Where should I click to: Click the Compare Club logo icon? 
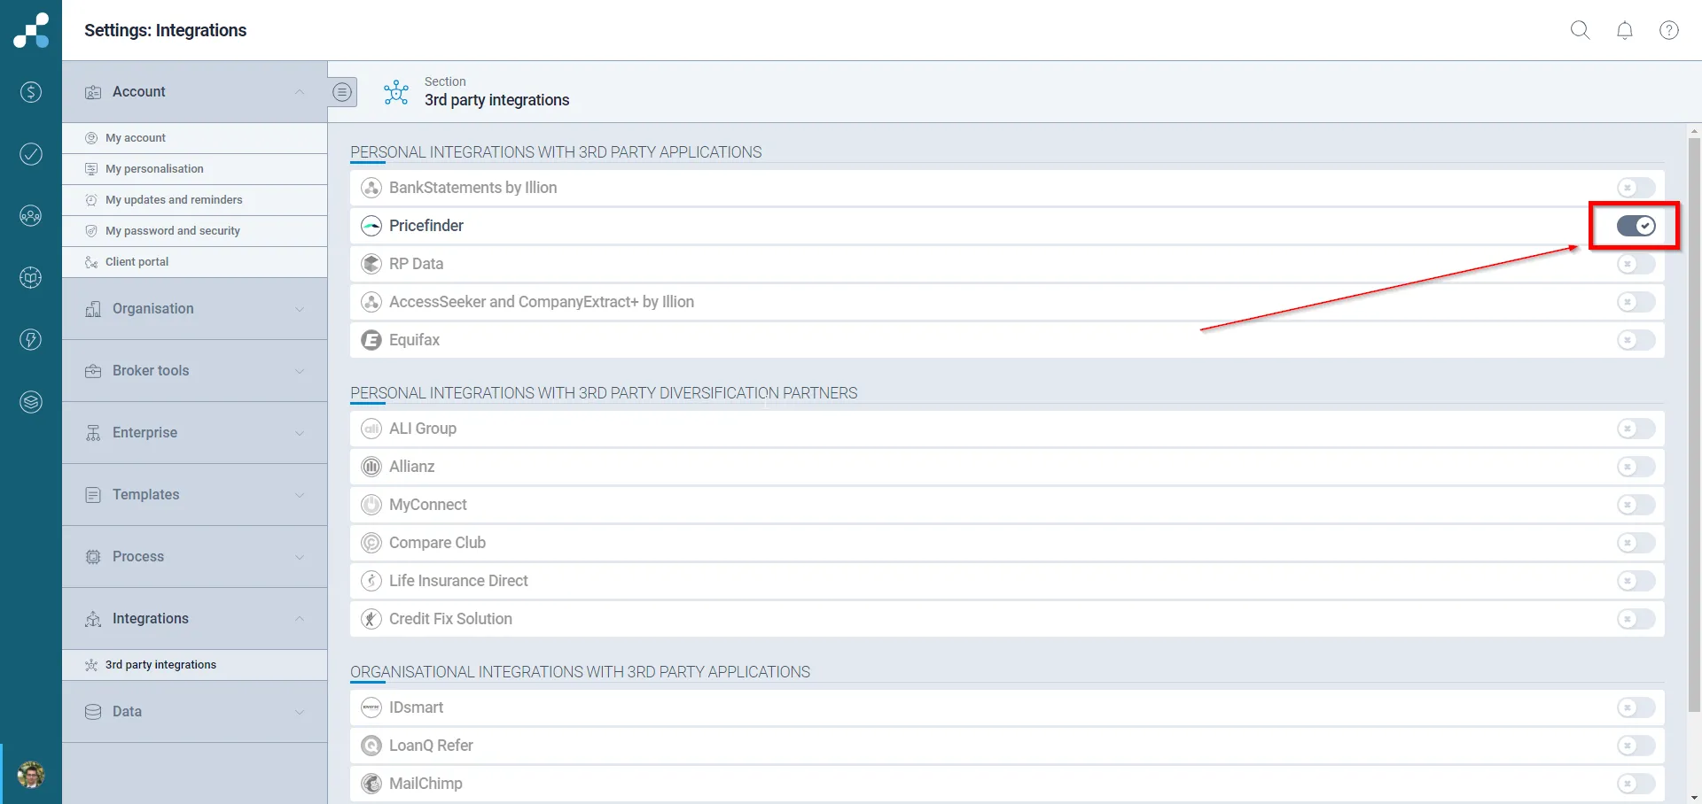(x=371, y=543)
